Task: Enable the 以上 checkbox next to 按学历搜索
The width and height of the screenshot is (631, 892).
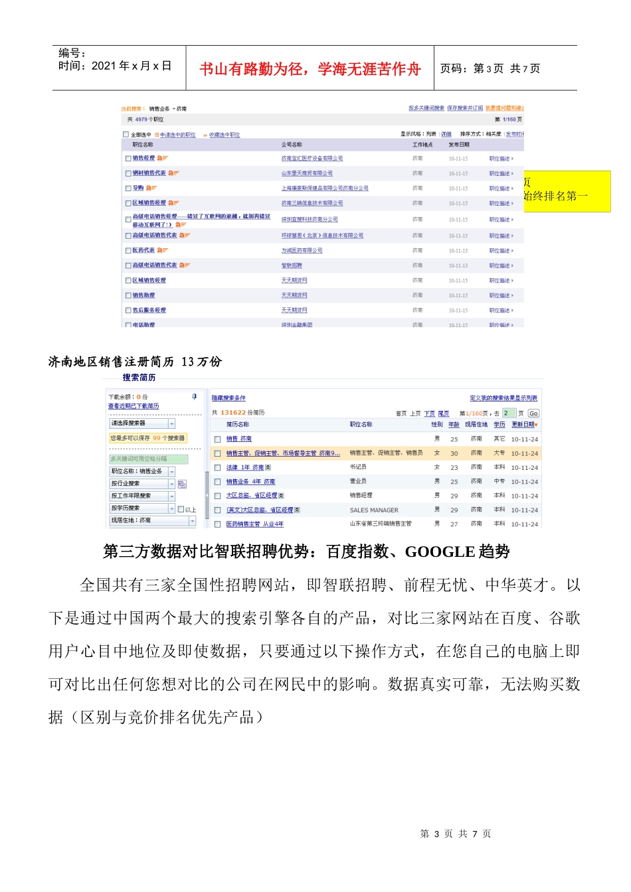Action: click(x=181, y=509)
